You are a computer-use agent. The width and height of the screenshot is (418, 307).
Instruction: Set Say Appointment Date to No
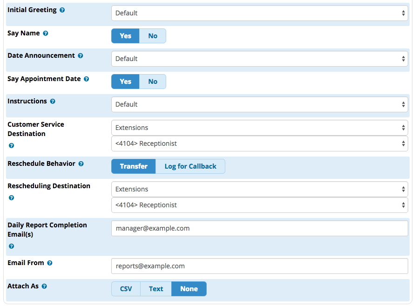point(153,82)
